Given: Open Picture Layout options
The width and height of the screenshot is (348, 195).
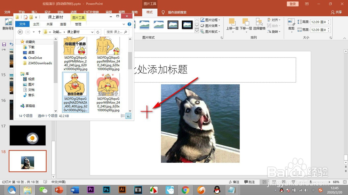Looking at the screenshot, I should click(210, 32).
